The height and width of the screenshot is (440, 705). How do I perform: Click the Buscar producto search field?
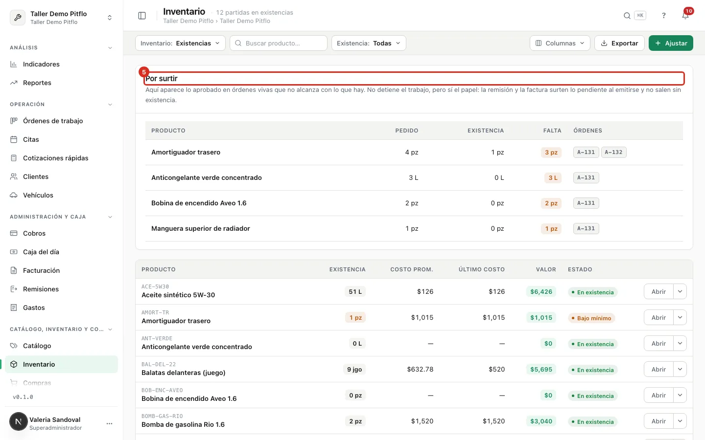pos(279,43)
